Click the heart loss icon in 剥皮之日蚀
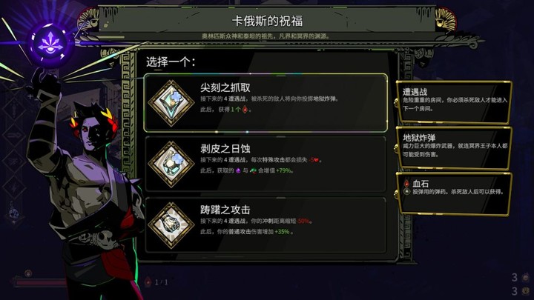Viewport: 534px width, 300px height. pos(317,160)
